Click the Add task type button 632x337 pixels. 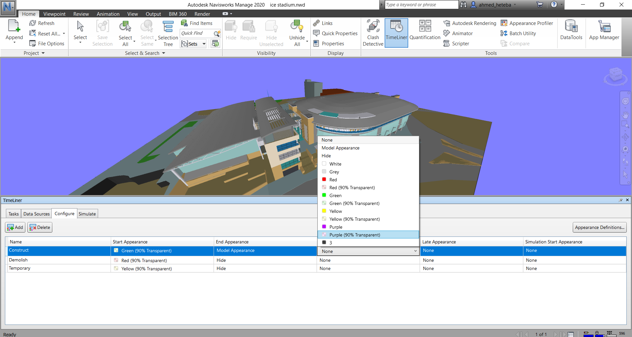point(15,227)
